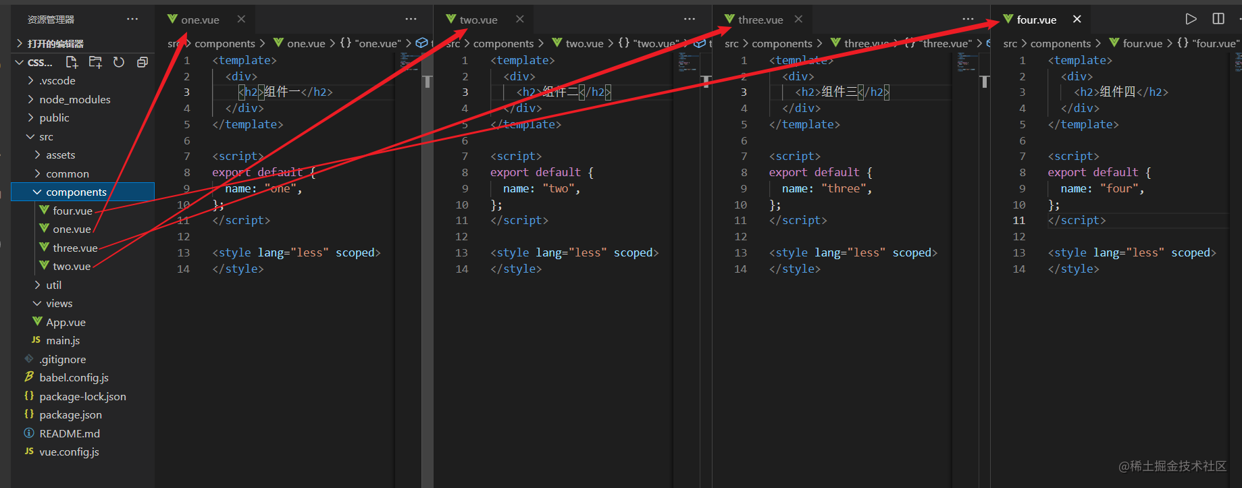
Task: Close the one.vue tab
Action: 241,19
